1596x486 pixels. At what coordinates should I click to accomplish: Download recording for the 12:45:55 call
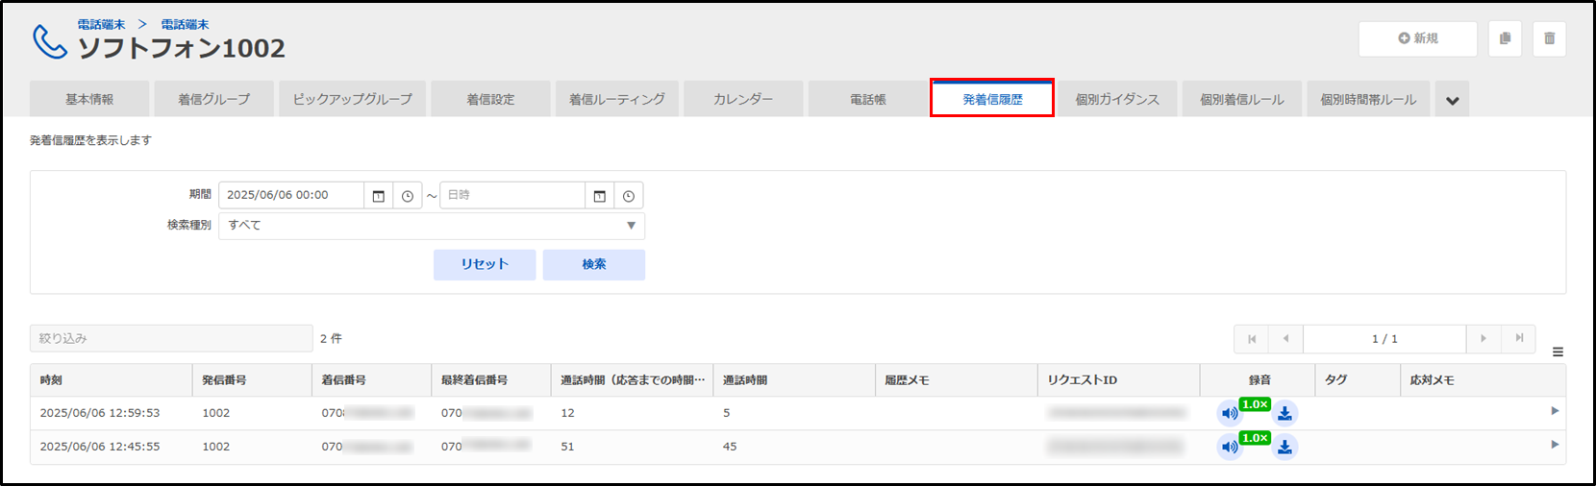tap(1284, 447)
